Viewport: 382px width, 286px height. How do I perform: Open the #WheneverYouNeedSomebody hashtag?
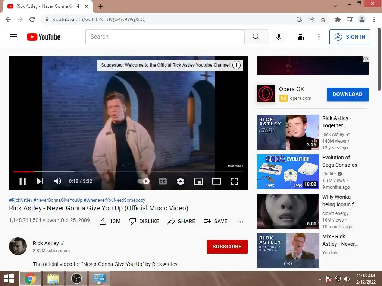click(x=115, y=200)
